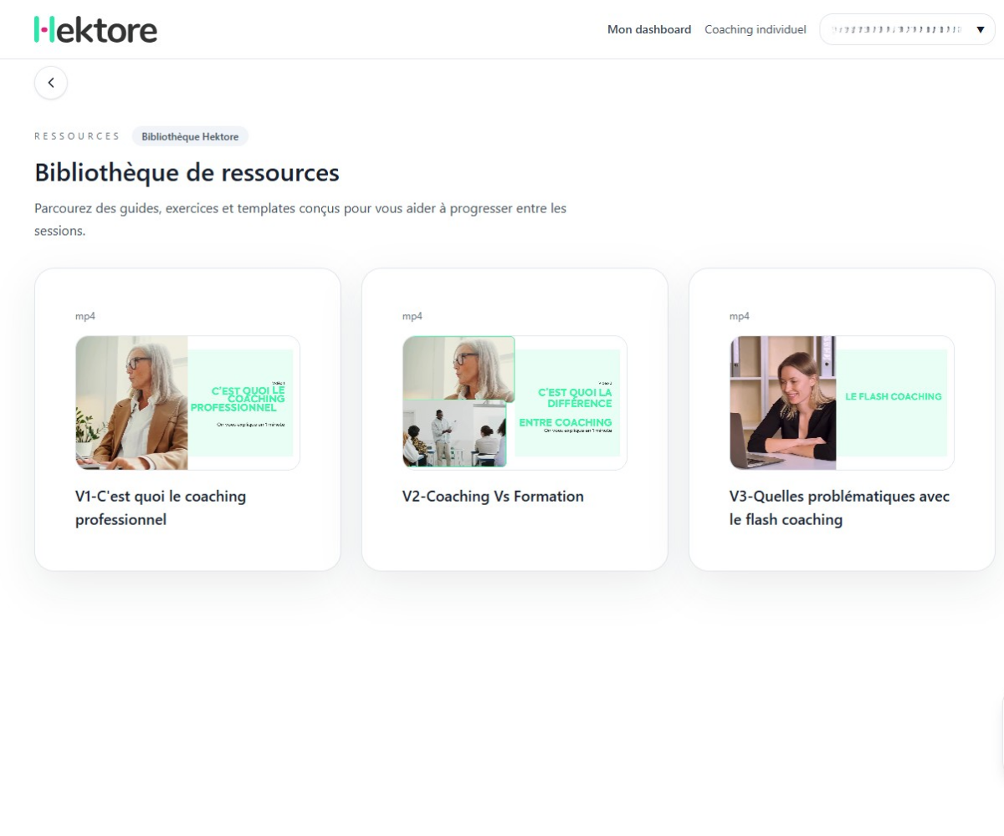Screen dimensions: 1004x836
Task: Click the first video thumbnail preview
Action: point(187,402)
